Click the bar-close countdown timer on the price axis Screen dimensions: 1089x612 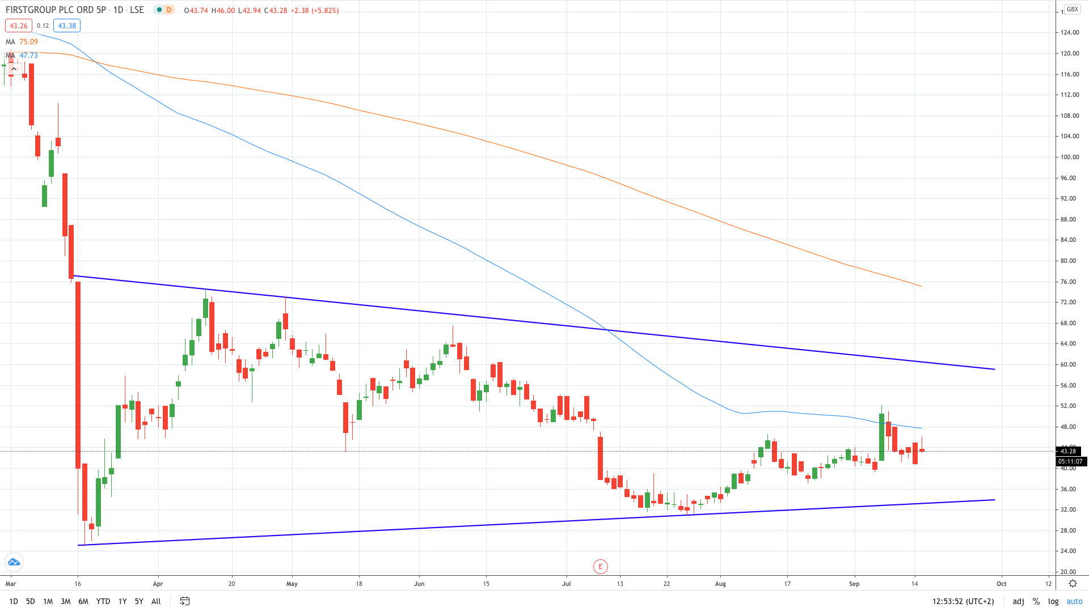(1070, 461)
